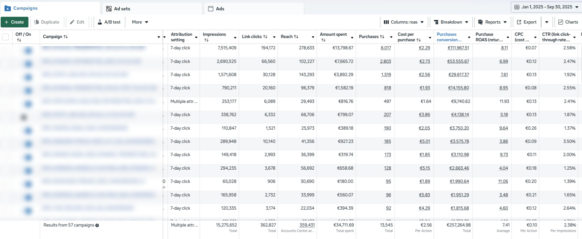
Task: Open the Columns: roas dropdown
Action: [x=404, y=22]
